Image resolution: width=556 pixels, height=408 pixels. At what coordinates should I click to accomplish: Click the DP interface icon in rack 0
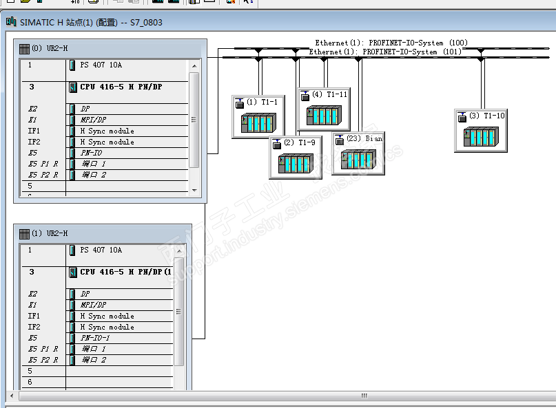coord(72,109)
